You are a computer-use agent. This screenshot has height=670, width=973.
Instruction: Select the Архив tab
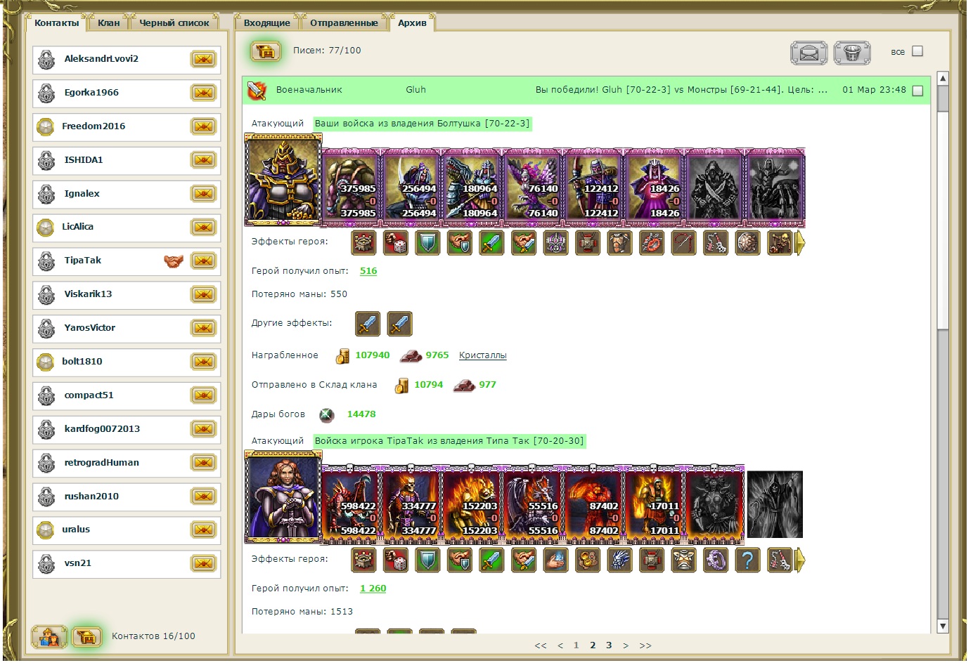[412, 22]
